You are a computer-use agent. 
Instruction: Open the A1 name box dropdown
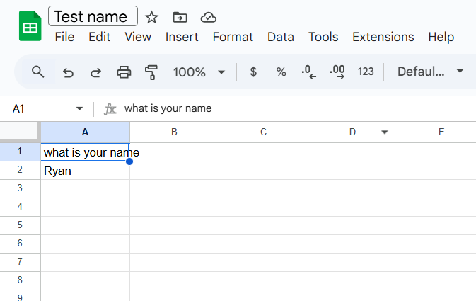(79, 109)
